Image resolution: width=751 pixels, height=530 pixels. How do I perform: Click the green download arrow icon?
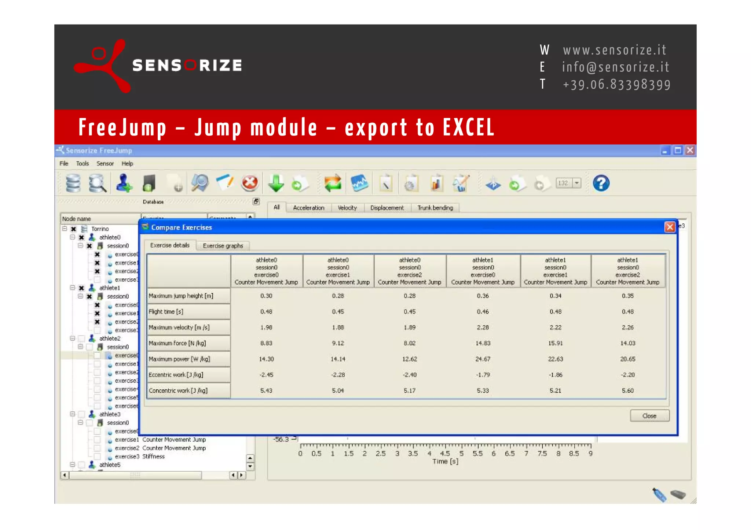coord(276,183)
